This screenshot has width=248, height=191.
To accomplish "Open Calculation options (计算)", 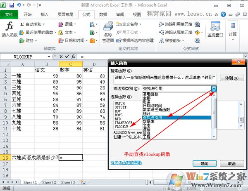I will tap(233, 31).
